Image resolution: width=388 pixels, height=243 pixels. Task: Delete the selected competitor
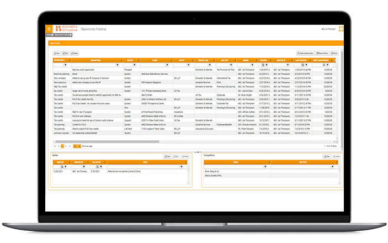[x=336, y=156]
